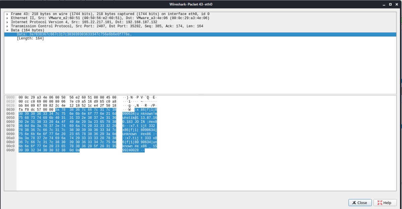
Task: Expand the Ethernet II tree row
Action: (7, 18)
